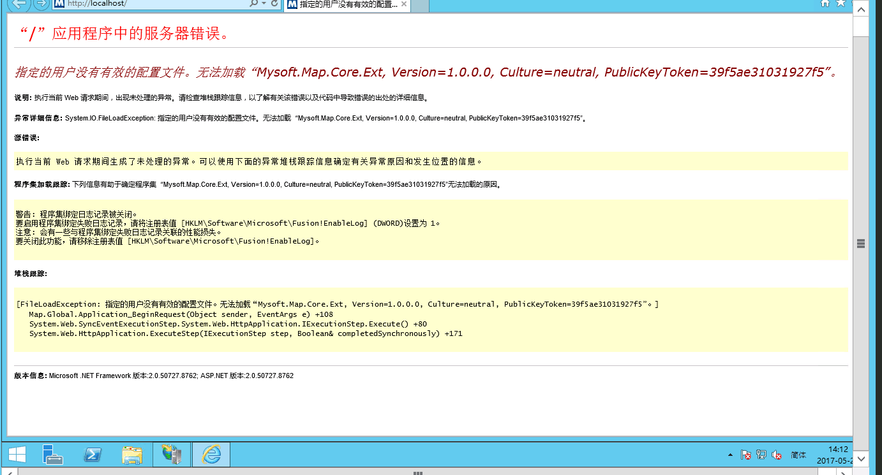Click the Windows Start button
This screenshot has height=475, width=882.
click(17, 455)
